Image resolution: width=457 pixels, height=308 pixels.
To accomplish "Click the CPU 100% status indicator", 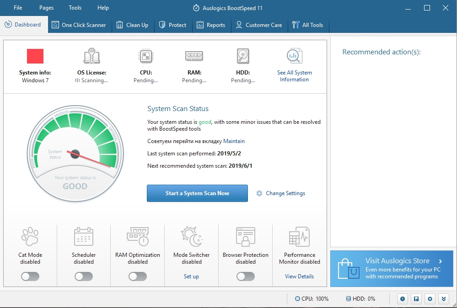I will tap(312, 299).
